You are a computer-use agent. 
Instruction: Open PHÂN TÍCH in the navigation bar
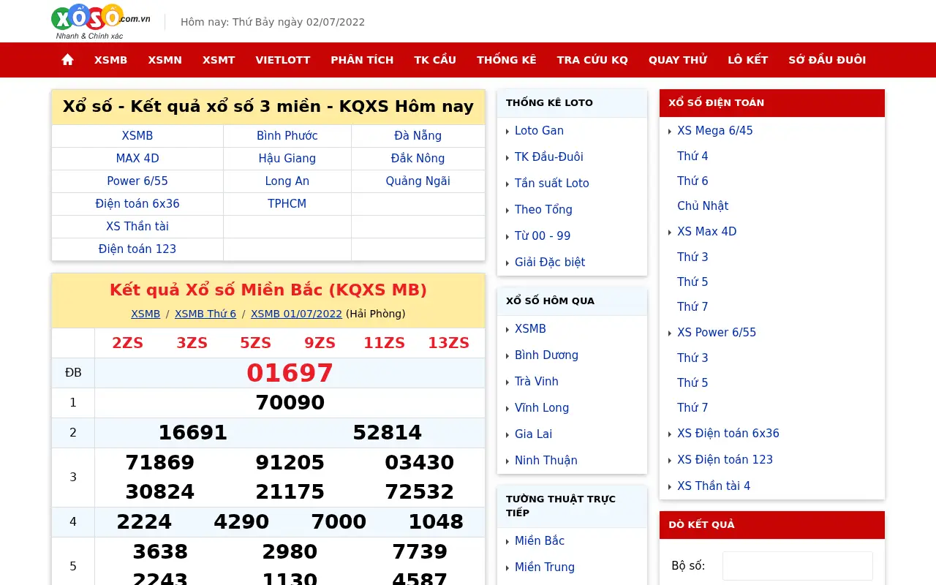[x=362, y=60]
